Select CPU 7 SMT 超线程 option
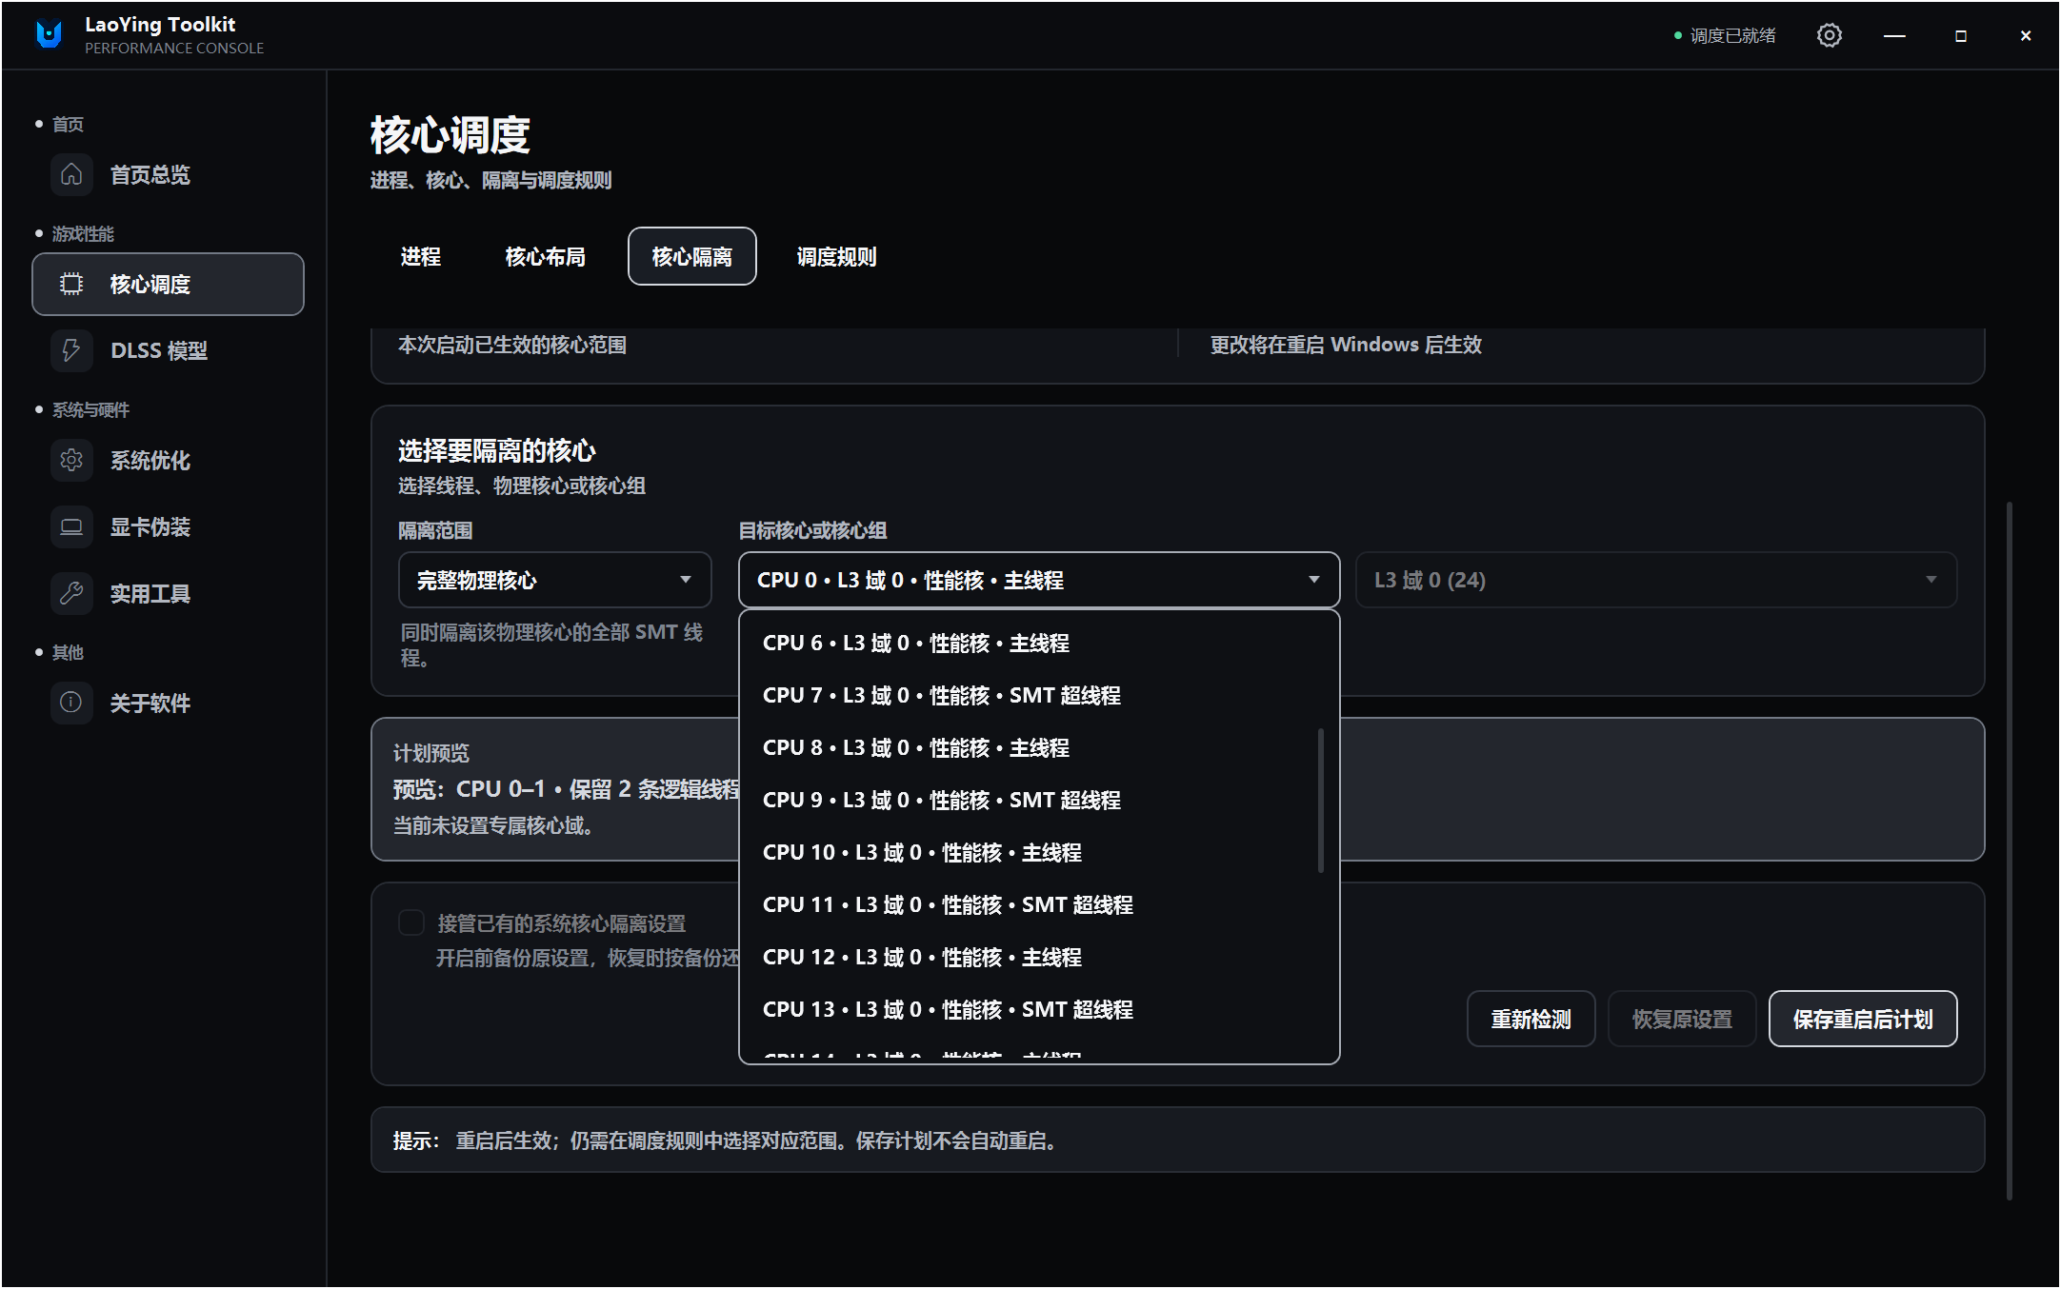2061x1289 pixels. pos(1029,695)
